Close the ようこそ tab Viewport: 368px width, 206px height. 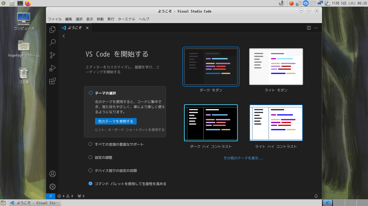(x=87, y=28)
